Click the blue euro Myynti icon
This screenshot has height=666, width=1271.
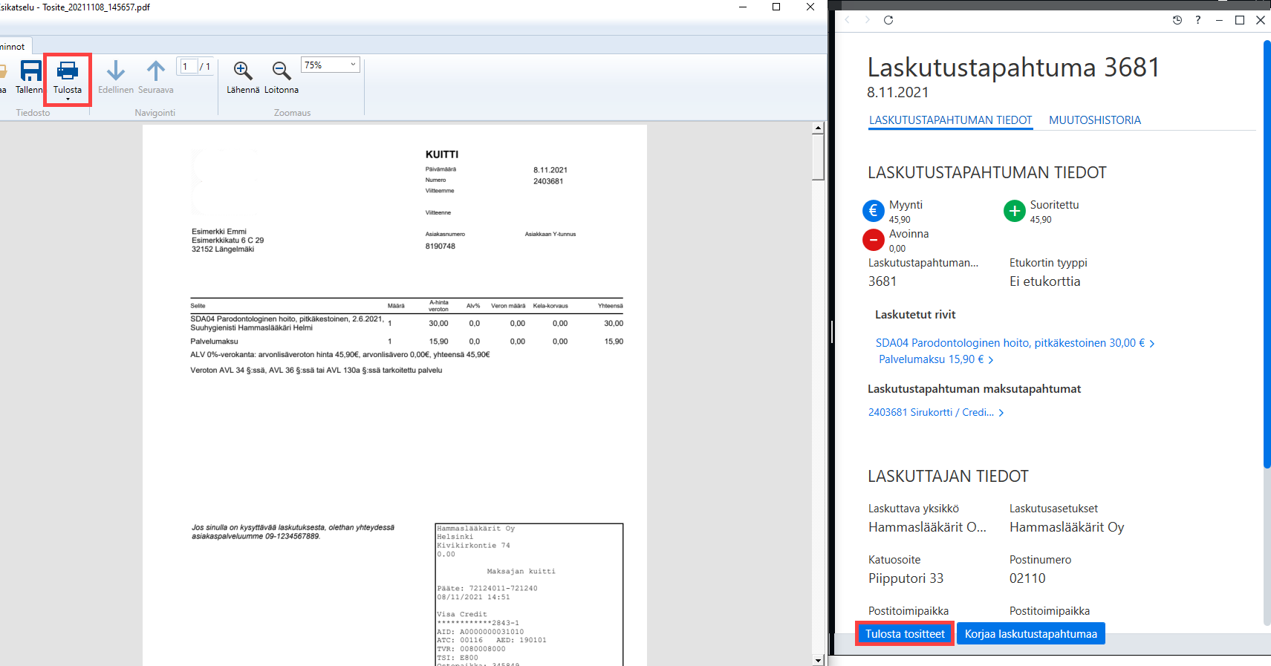[x=874, y=211]
